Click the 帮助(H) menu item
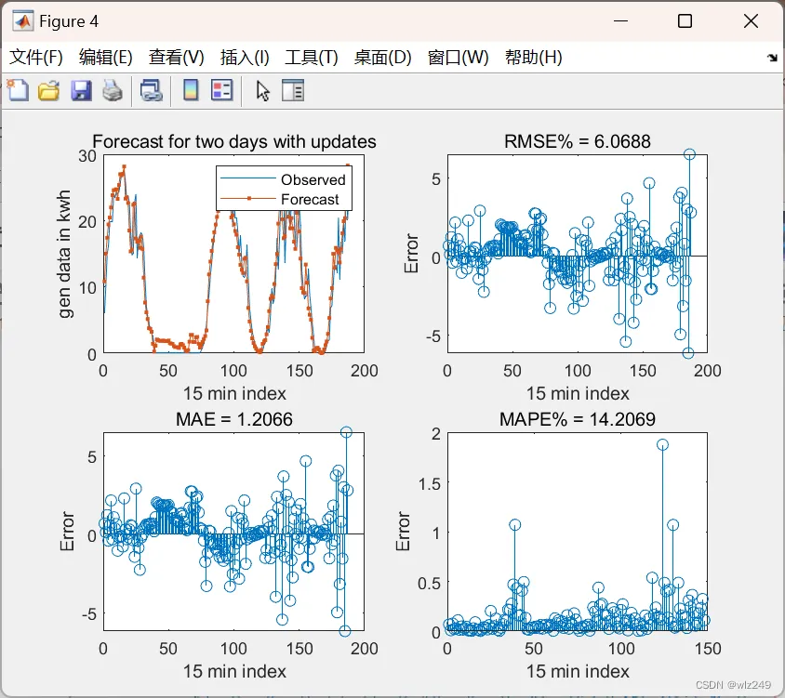The width and height of the screenshot is (785, 698). (x=534, y=57)
